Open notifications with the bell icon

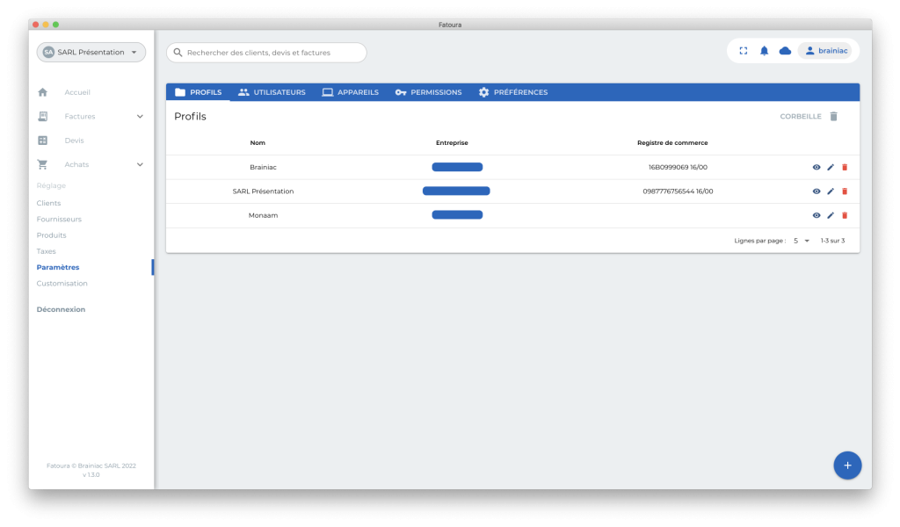pyautogui.click(x=764, y=50)
